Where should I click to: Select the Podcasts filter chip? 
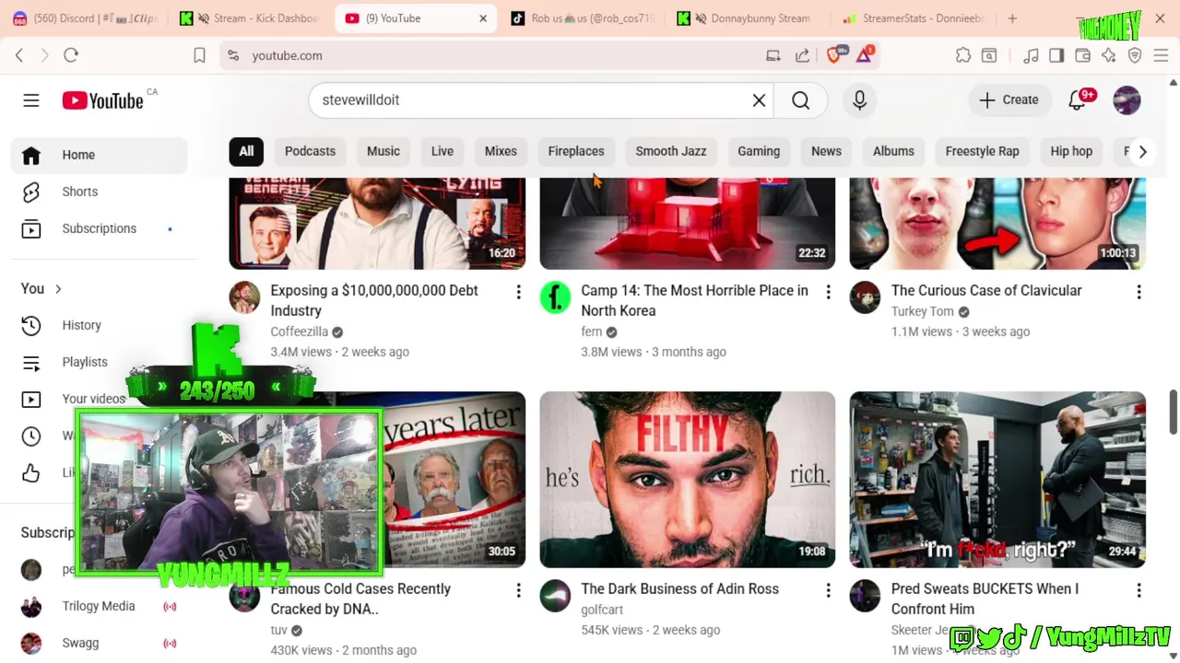[310, 151]
